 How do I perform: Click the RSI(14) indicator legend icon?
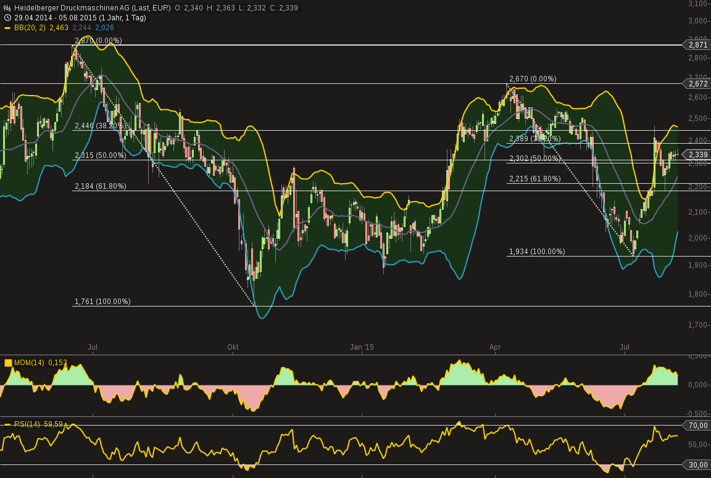(x=7, y=425)
